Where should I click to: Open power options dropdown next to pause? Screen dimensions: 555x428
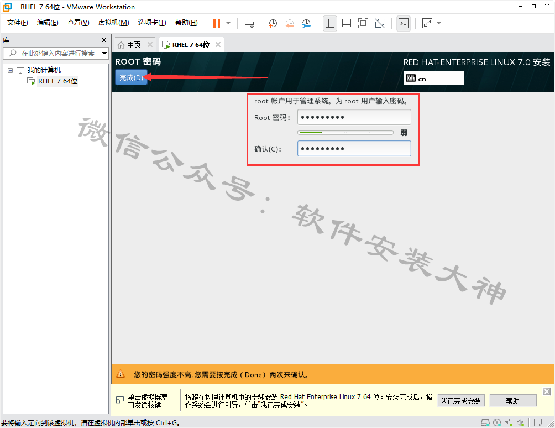tap(228, 23)
